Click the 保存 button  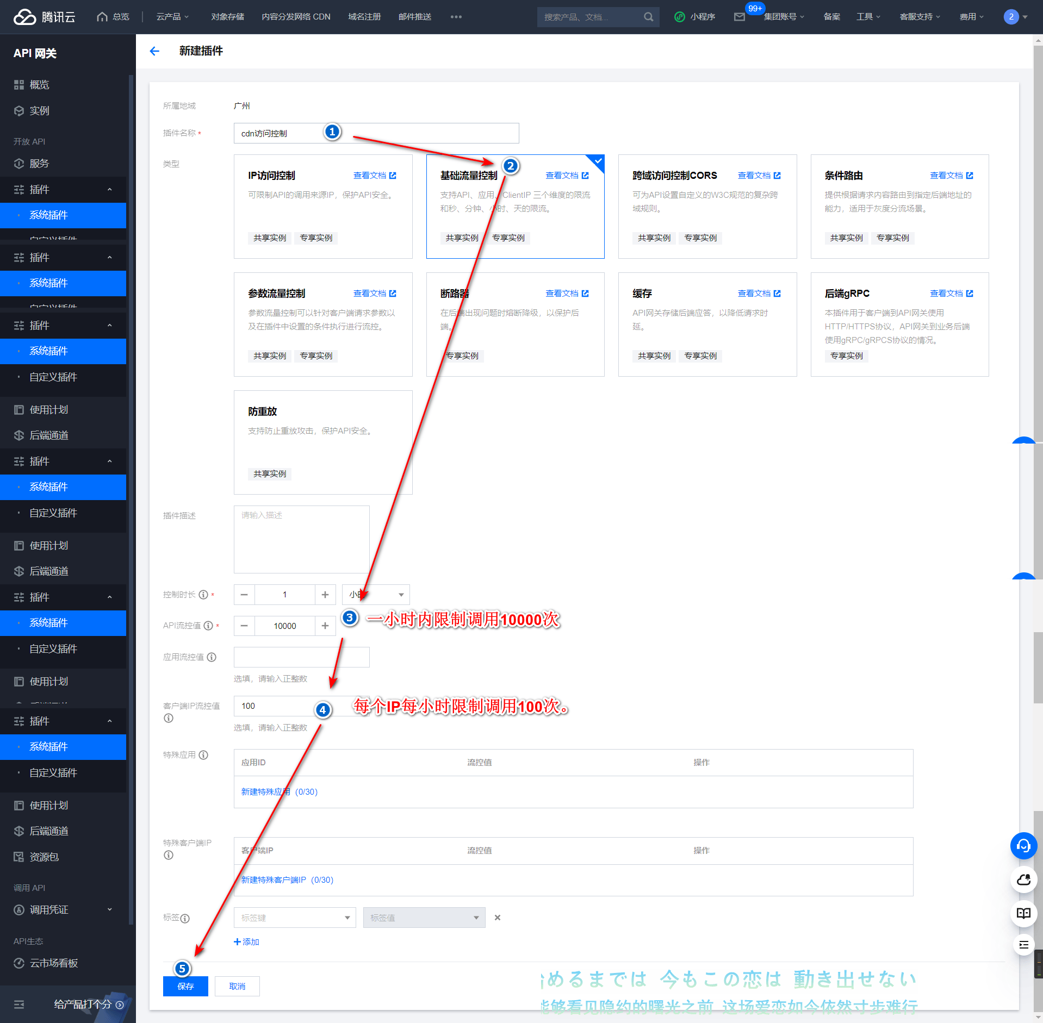point(185,986)
